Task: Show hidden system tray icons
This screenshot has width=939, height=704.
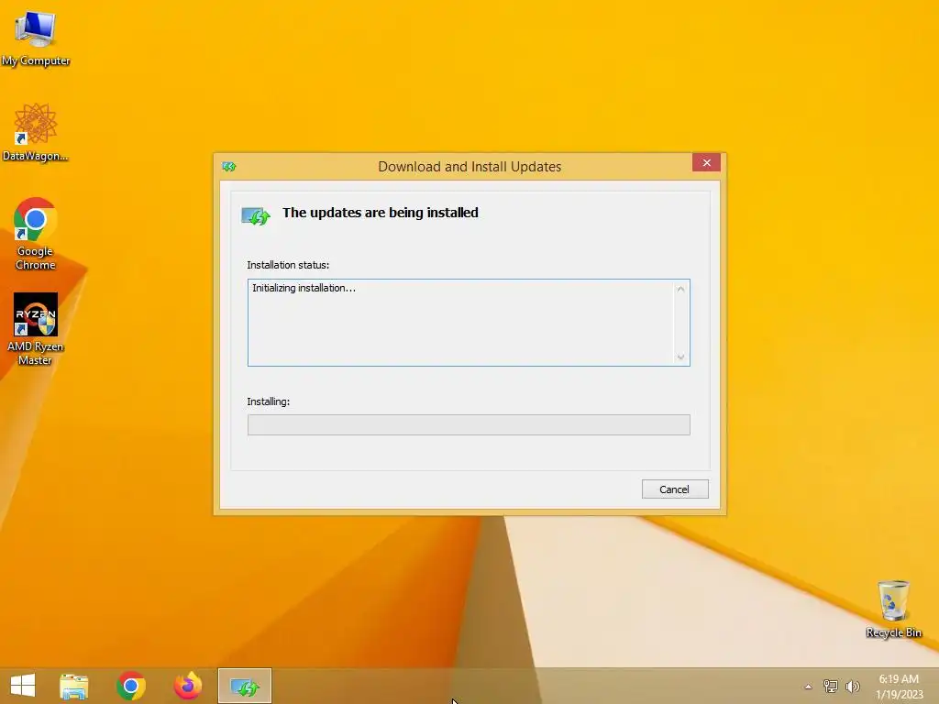Action: 809,687
